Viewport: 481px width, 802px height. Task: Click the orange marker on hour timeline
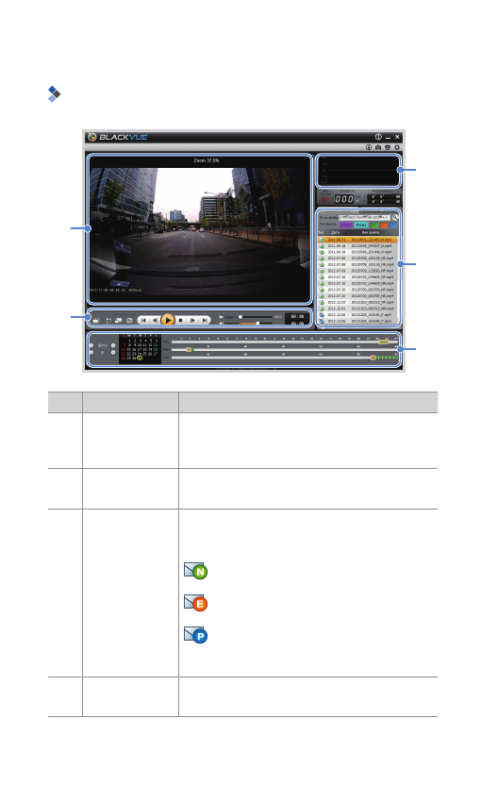383,342
